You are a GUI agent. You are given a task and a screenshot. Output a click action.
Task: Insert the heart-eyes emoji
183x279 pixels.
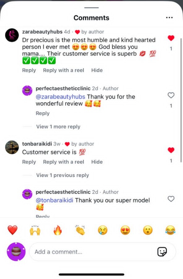click(125, 230)
